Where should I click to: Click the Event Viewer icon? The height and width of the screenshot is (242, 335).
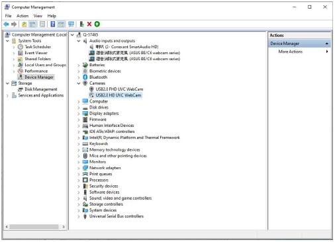[21, 53]
